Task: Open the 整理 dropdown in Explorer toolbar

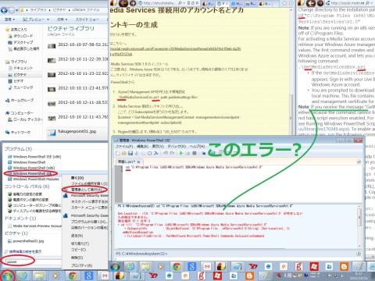Action: (9, 20)
